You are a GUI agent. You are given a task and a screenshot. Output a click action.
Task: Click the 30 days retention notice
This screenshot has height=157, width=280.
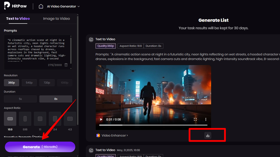pyautogui.click(x=213, y=28)
